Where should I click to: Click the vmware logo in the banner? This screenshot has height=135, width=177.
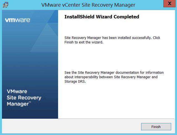tap(18, 20)
